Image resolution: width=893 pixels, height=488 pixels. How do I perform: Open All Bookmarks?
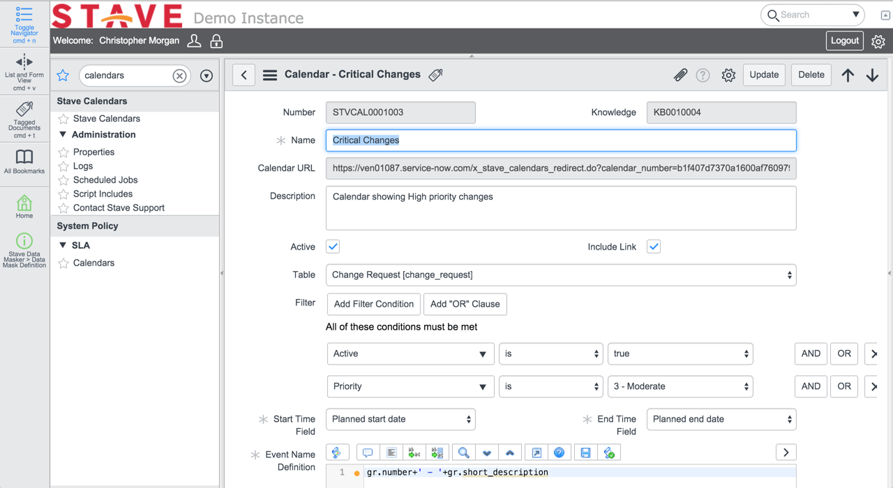pos(24,161)
